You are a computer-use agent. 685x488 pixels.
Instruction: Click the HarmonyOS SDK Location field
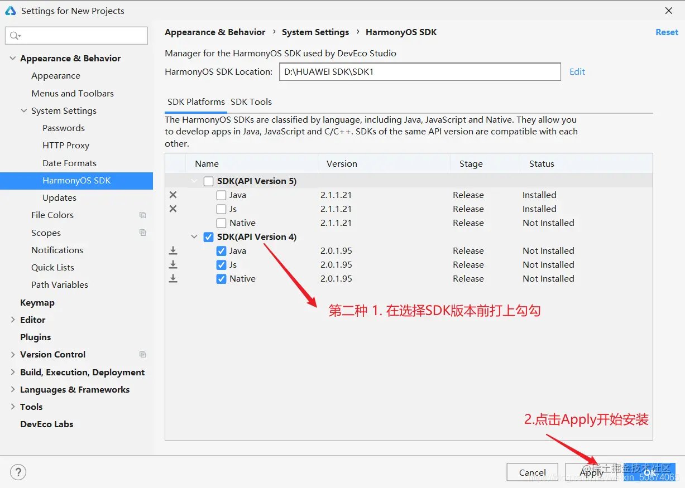coord(420,71)
